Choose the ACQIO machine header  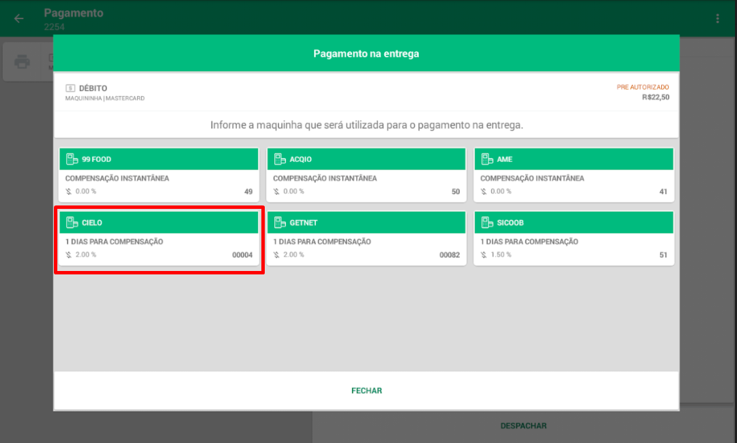[366, 159]
